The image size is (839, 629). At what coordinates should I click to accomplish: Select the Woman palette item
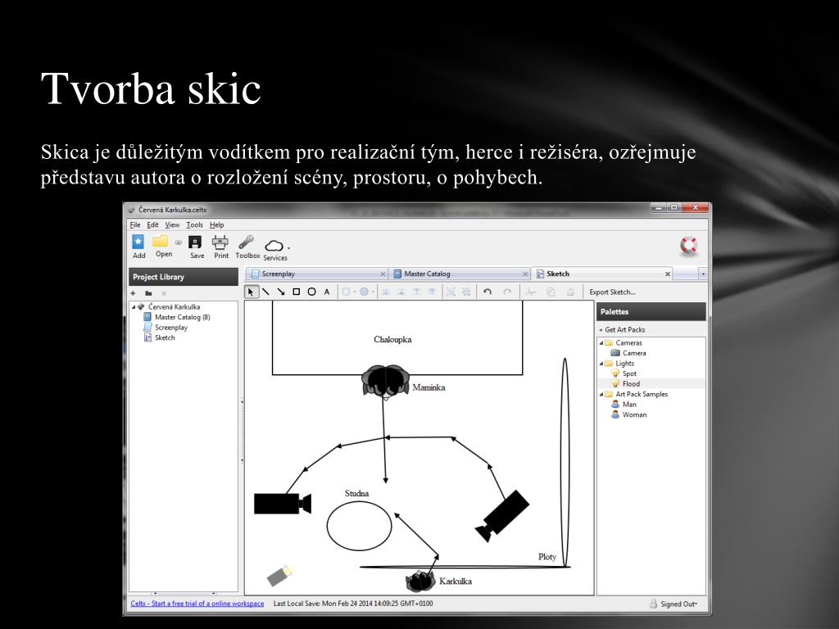[x=628, y=414]
